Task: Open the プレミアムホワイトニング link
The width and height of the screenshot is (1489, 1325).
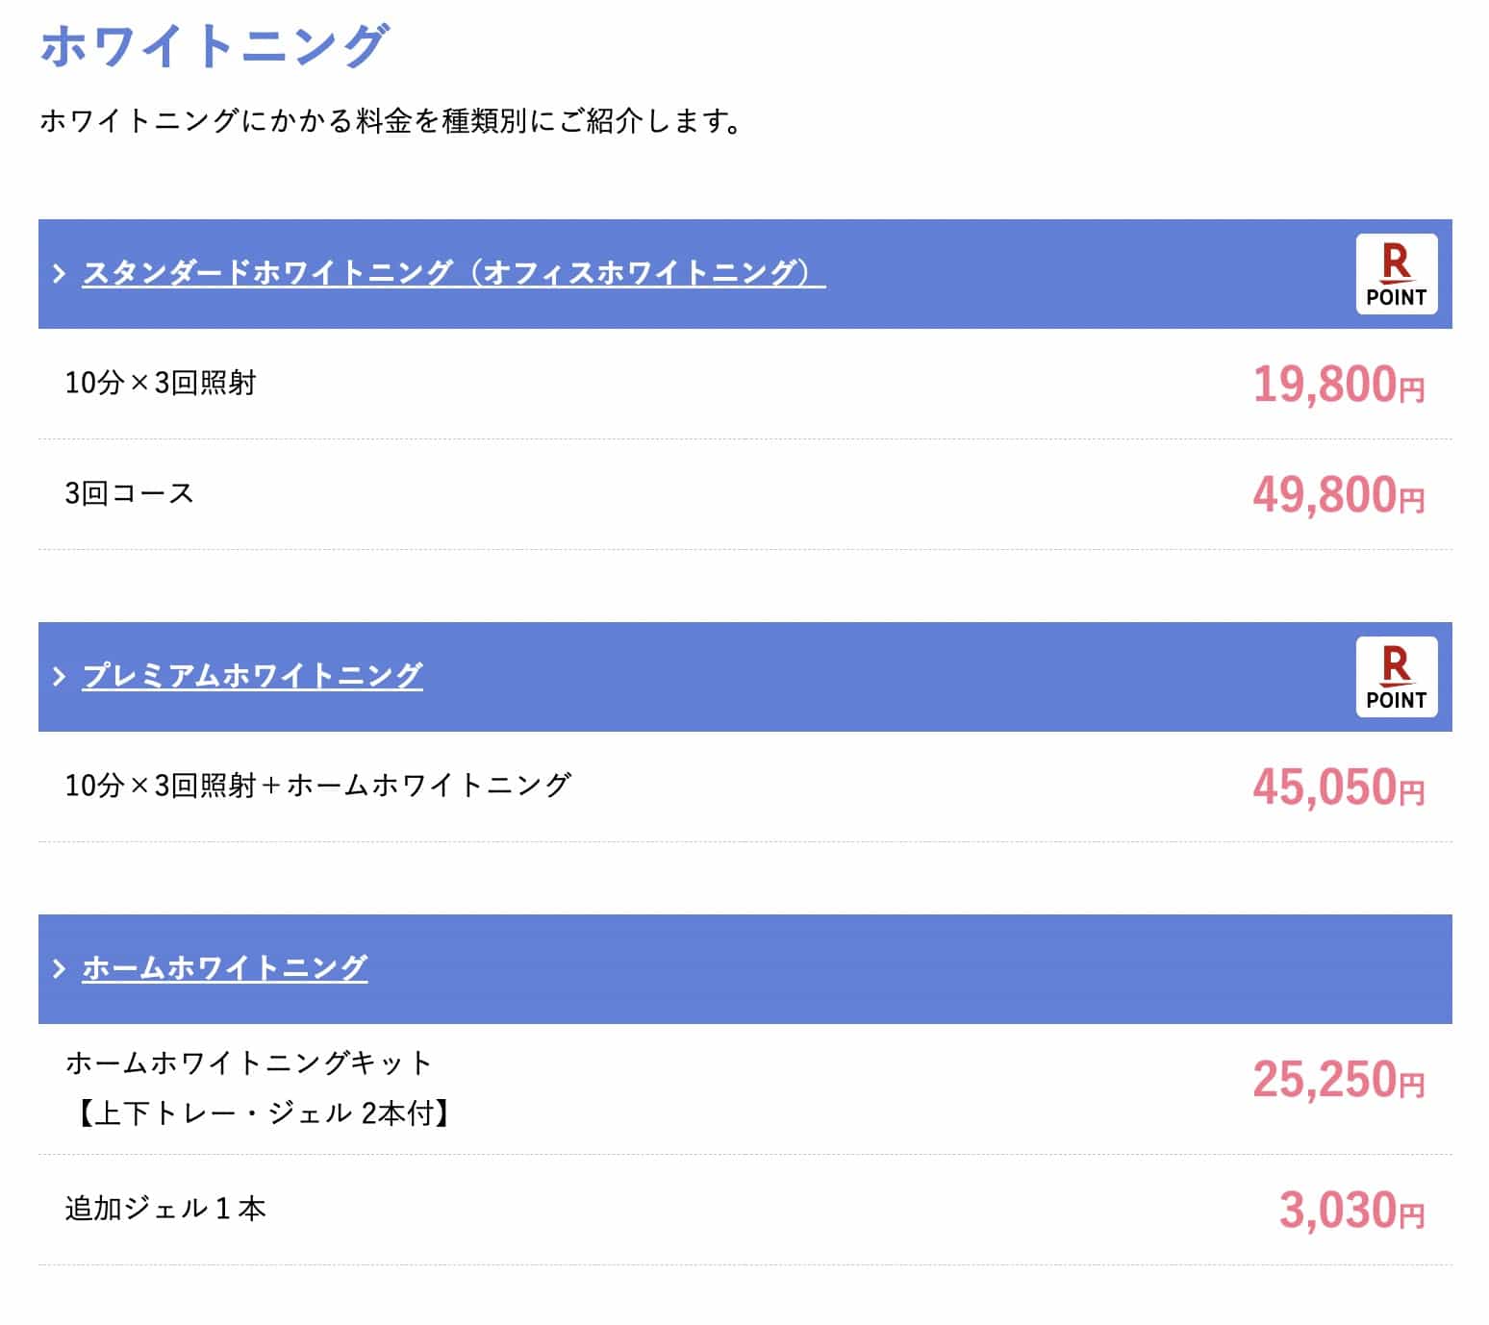Action: [252, 676]
